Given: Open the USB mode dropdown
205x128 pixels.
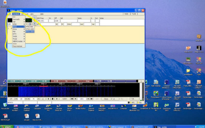Looking at the screenshot, I should click(10, 24).
